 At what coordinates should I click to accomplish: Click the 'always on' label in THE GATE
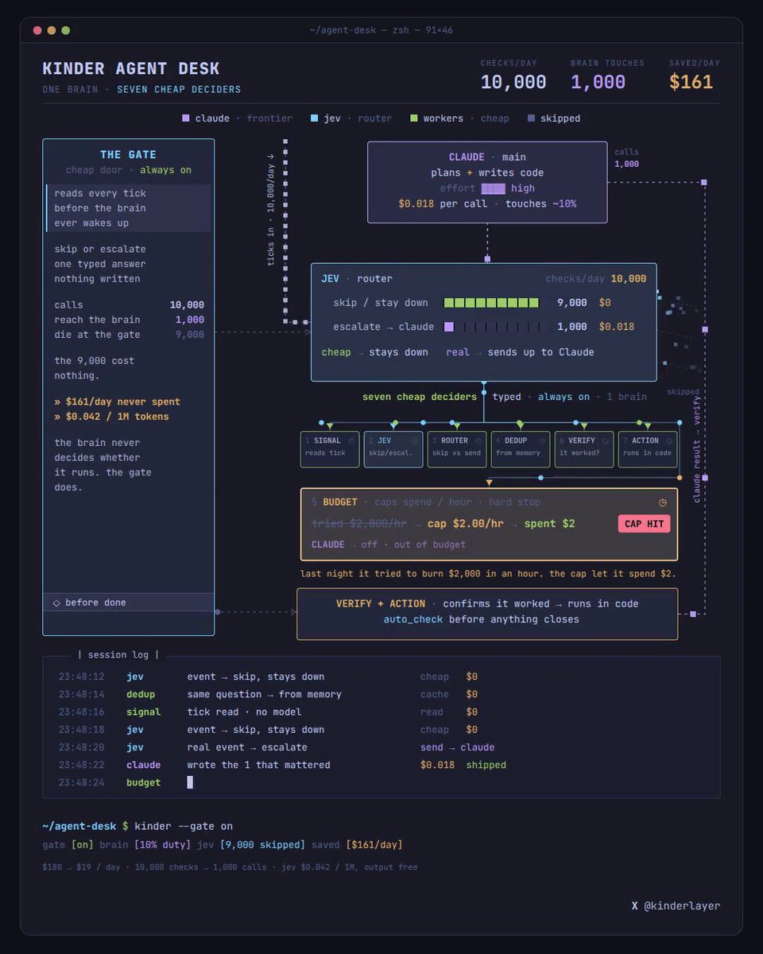pos(165,170)
